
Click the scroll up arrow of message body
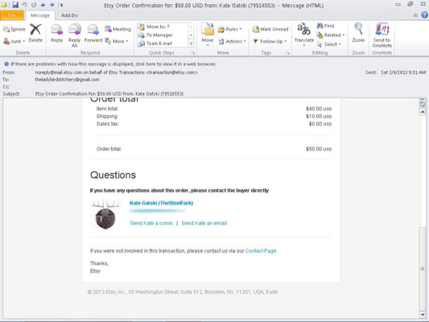click(x=423, y=112)
